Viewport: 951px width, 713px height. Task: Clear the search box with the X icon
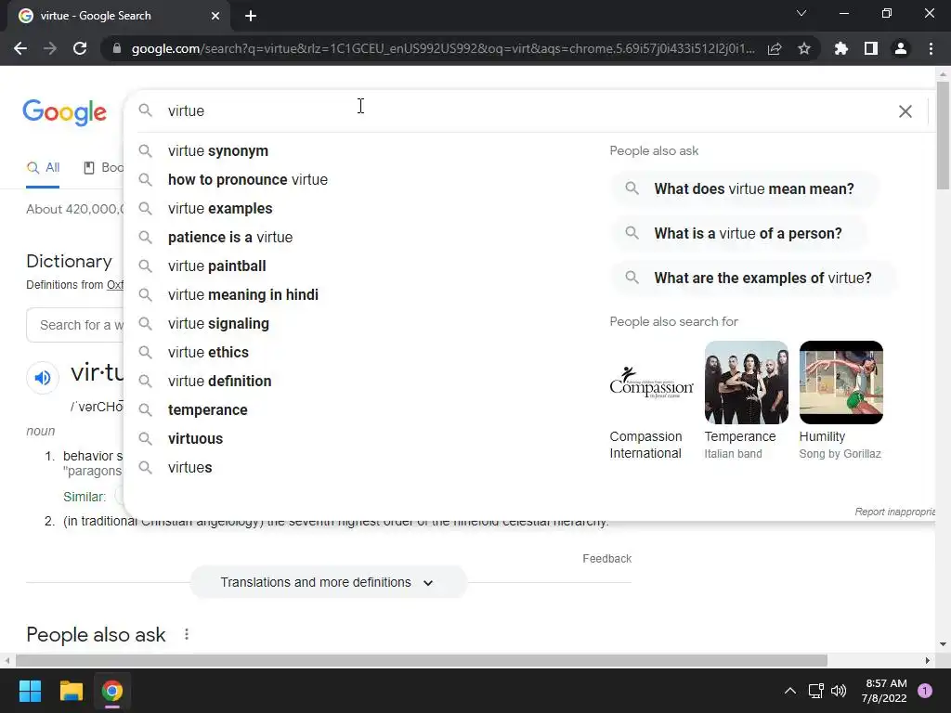click(x=905, y=111)
